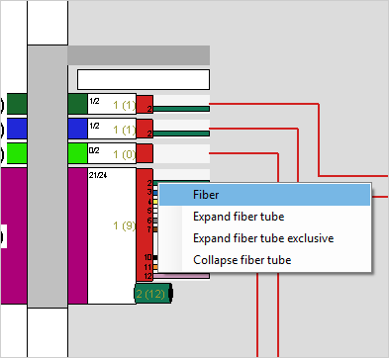The height and width of the screenshot is (358, 389).
Task: Click the red connector of the 0/2 tube
Action: click(x=145, y=153)
